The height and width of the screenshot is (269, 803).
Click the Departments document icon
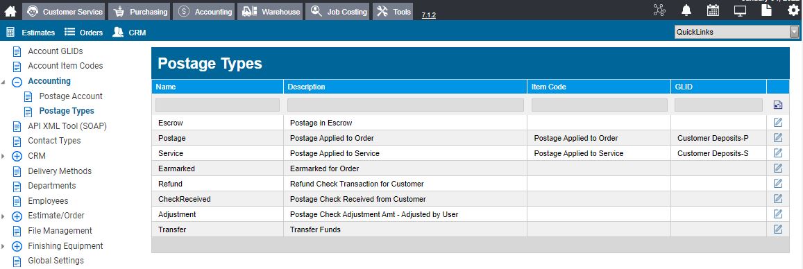pyautogui.click(x=17, y=186)
